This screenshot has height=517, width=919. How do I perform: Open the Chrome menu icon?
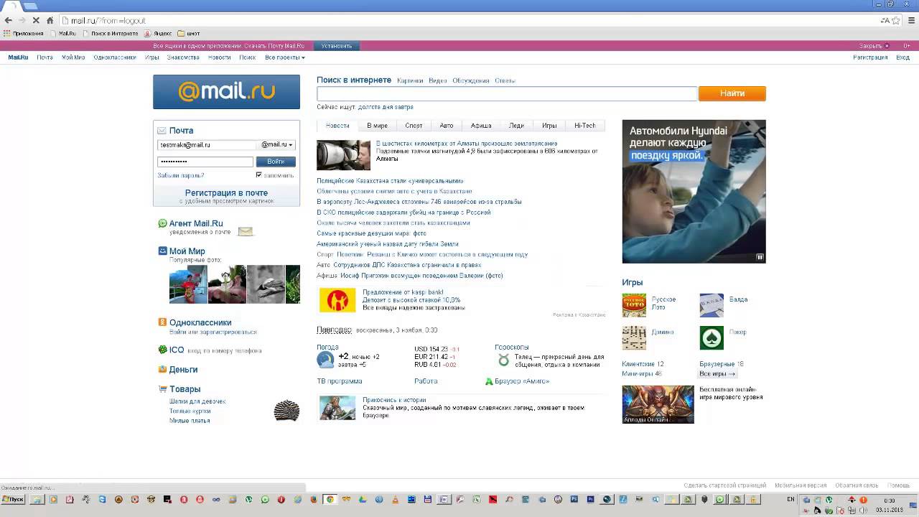[910, 20]
